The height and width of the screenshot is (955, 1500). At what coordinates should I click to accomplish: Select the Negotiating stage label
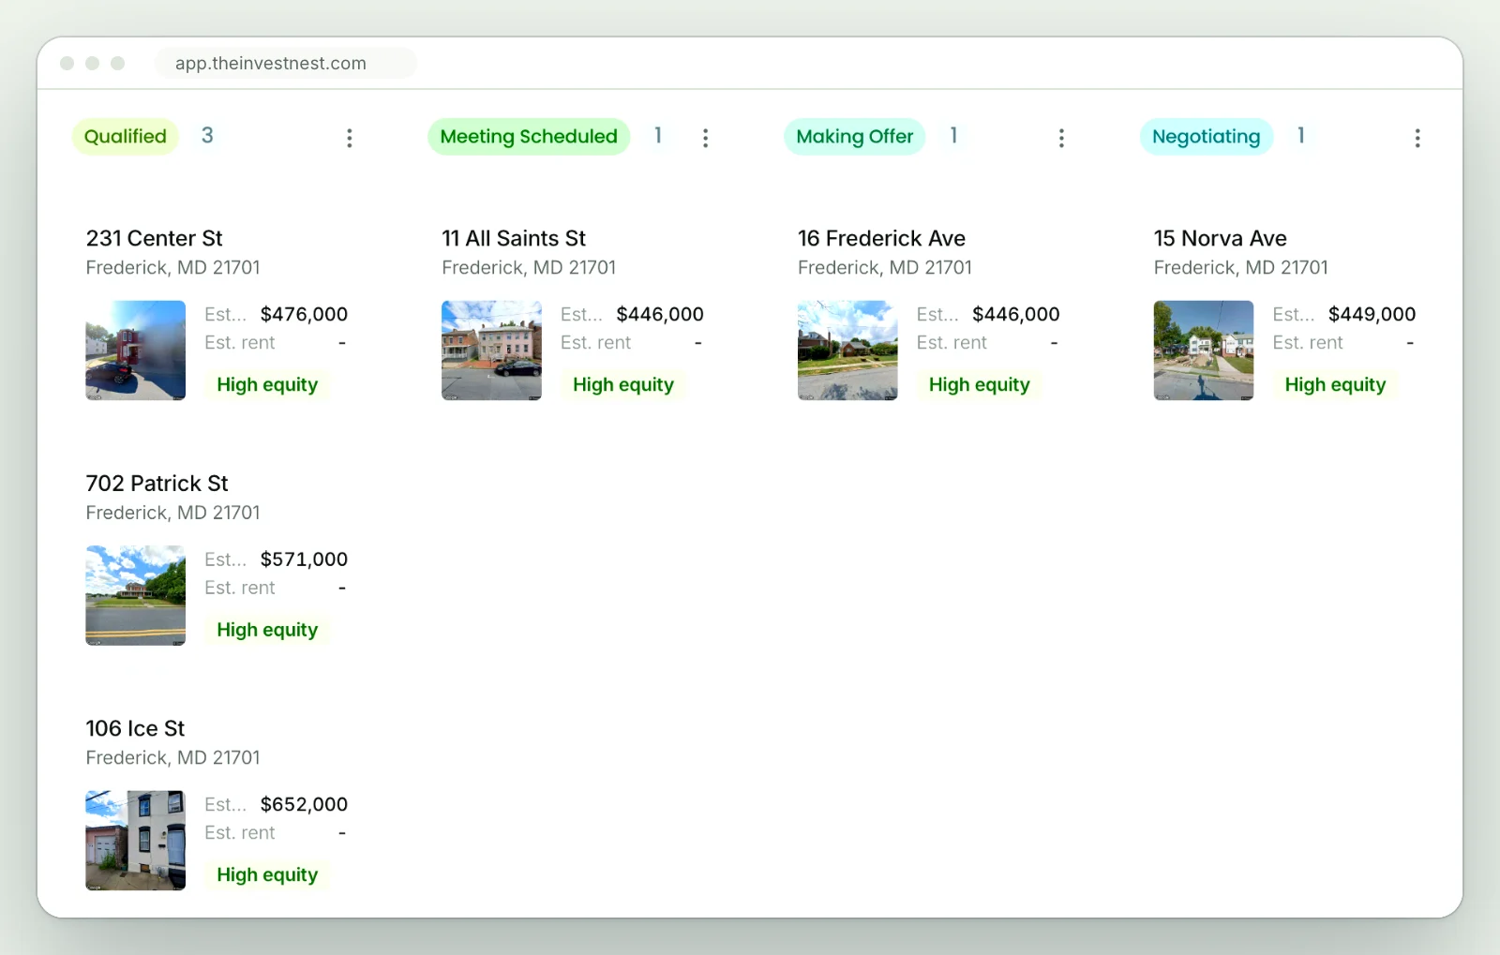[x=1207, y=137]
